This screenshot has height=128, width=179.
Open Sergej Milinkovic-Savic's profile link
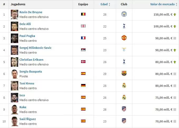(x=35, y=48)
